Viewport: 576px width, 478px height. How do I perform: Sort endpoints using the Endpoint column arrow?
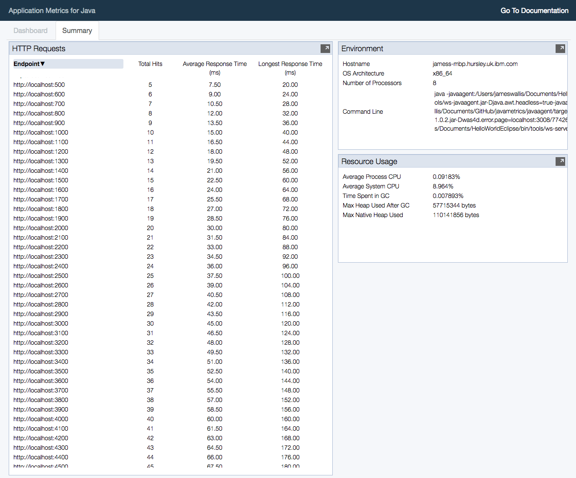[42, 63]
